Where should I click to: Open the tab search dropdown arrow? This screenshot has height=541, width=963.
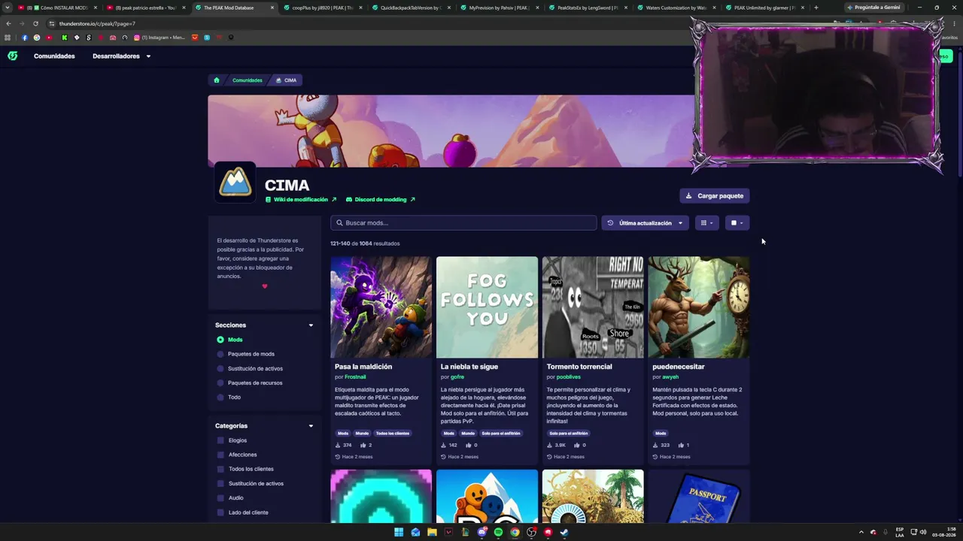[x=8, y=8]
